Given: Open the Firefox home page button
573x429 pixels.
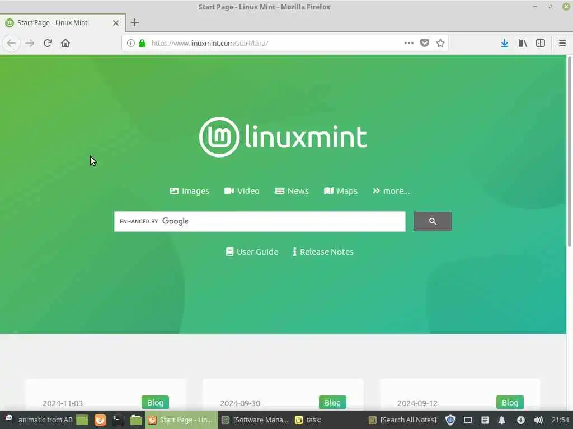Looking at the screenshot, I should pyautogui.click(x=65, y=43).
